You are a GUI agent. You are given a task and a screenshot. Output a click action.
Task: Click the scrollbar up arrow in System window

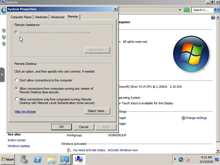point(218,17)
